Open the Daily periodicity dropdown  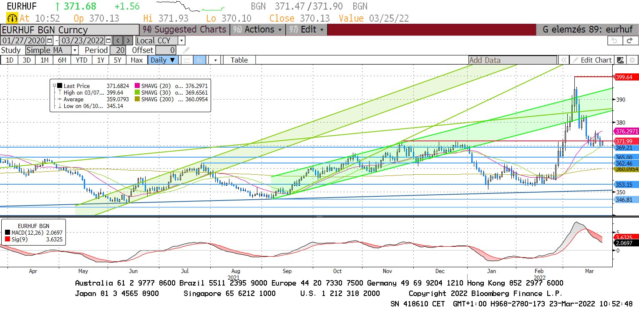click(164, 60)
